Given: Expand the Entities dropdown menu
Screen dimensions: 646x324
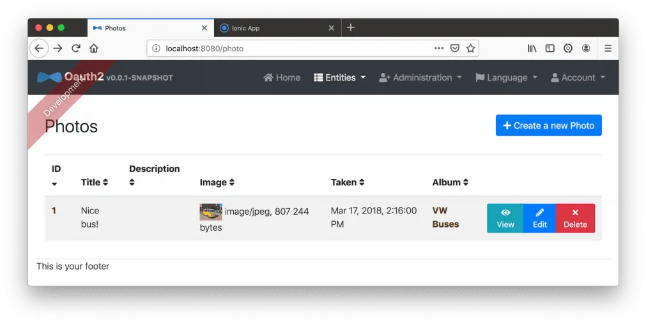Looking at the screenshot, I should [339, 77].
